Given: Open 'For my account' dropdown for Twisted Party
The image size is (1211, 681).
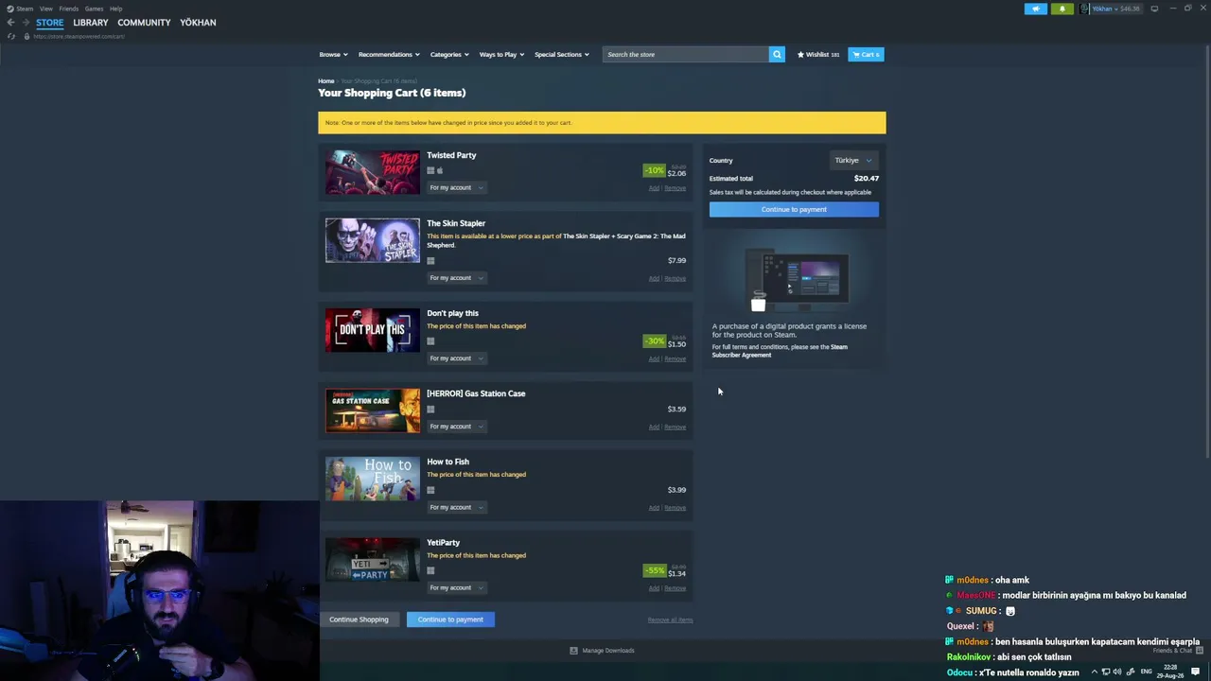Looking at the screenshot, I should point(457,187).
